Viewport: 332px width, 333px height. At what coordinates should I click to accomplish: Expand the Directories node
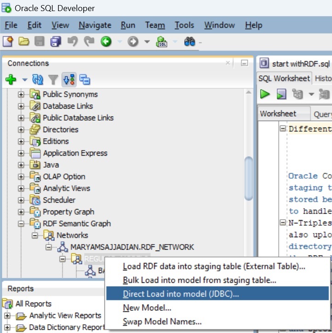coord(21,129)
